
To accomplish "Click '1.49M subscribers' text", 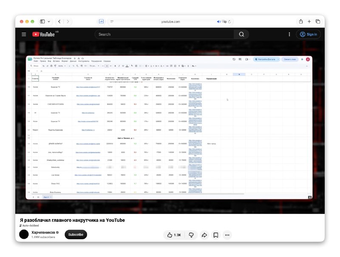I will pyautogui.click(x=43, y=237).
